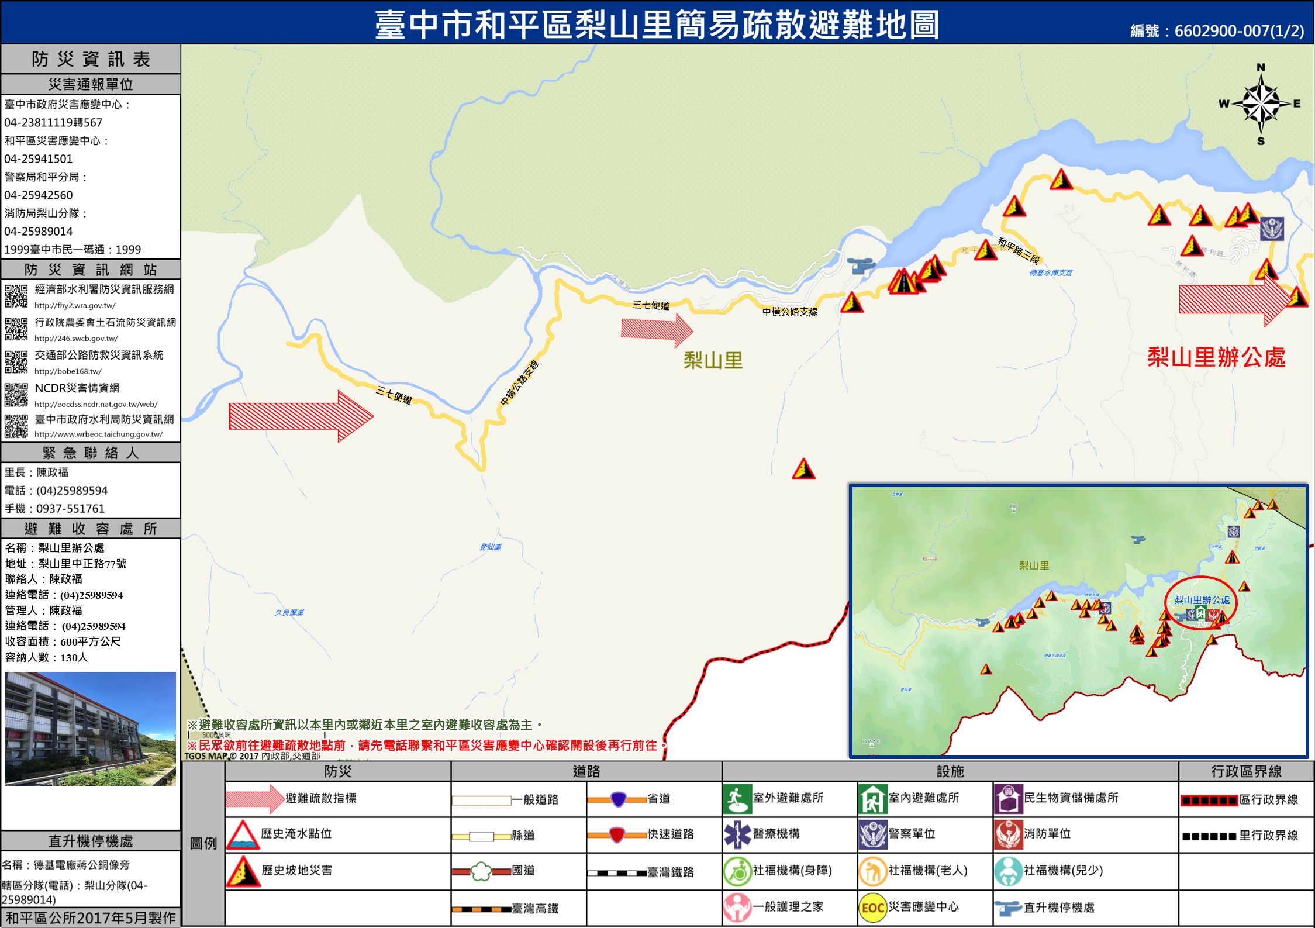Open the bobe168.tw link
This screenshot has width=1315, height=928.
point(68,371)
